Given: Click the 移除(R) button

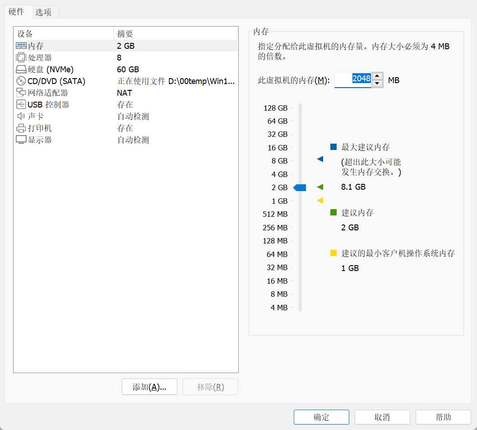Looking at the screenshot, I should [x=210, y=387].
